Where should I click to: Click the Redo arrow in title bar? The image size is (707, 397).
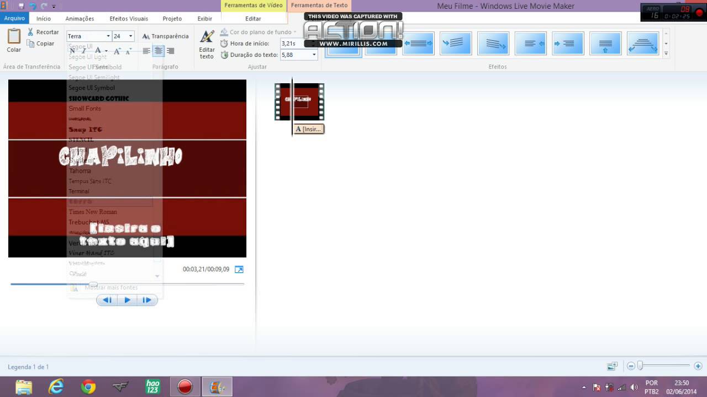[x=44, y=6]
